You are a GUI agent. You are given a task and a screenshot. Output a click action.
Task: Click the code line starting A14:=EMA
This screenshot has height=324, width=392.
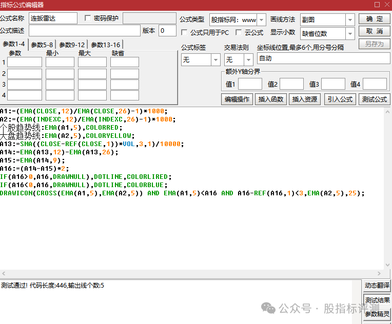pos(59,152)
